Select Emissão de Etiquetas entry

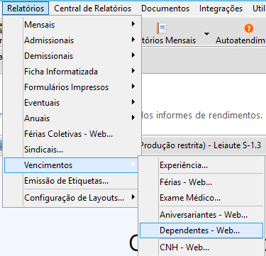tap(71, 181)
